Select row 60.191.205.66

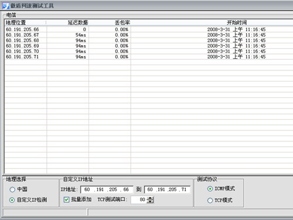click(149, 29)
